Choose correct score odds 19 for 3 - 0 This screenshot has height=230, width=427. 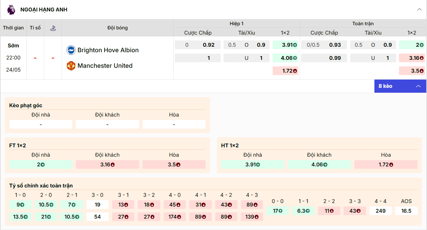click(x=98, y=205)
